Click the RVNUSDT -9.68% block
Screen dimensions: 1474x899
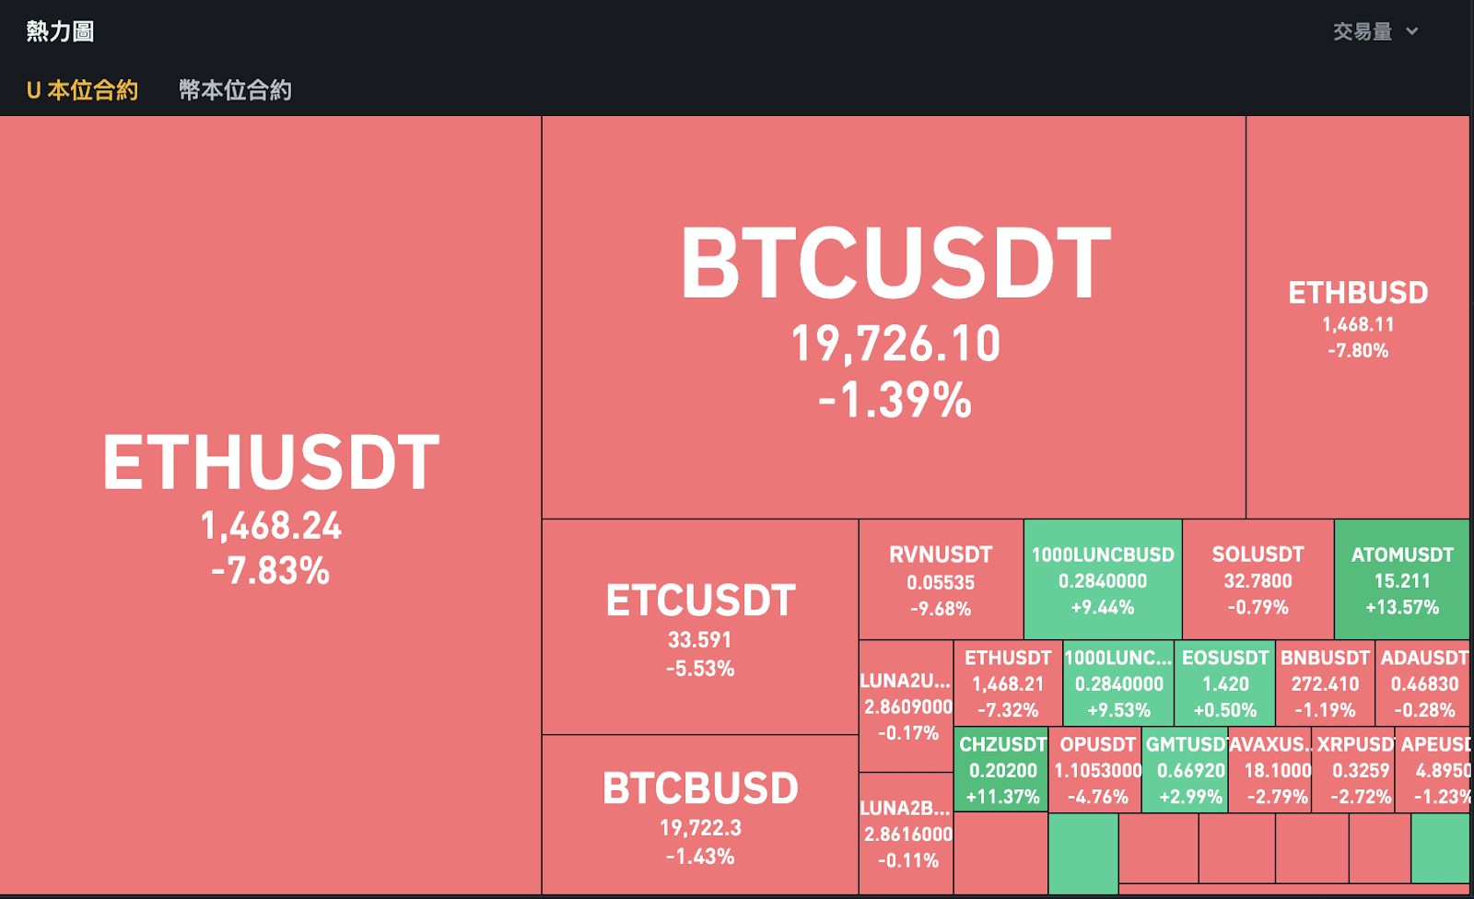[941, 580]
